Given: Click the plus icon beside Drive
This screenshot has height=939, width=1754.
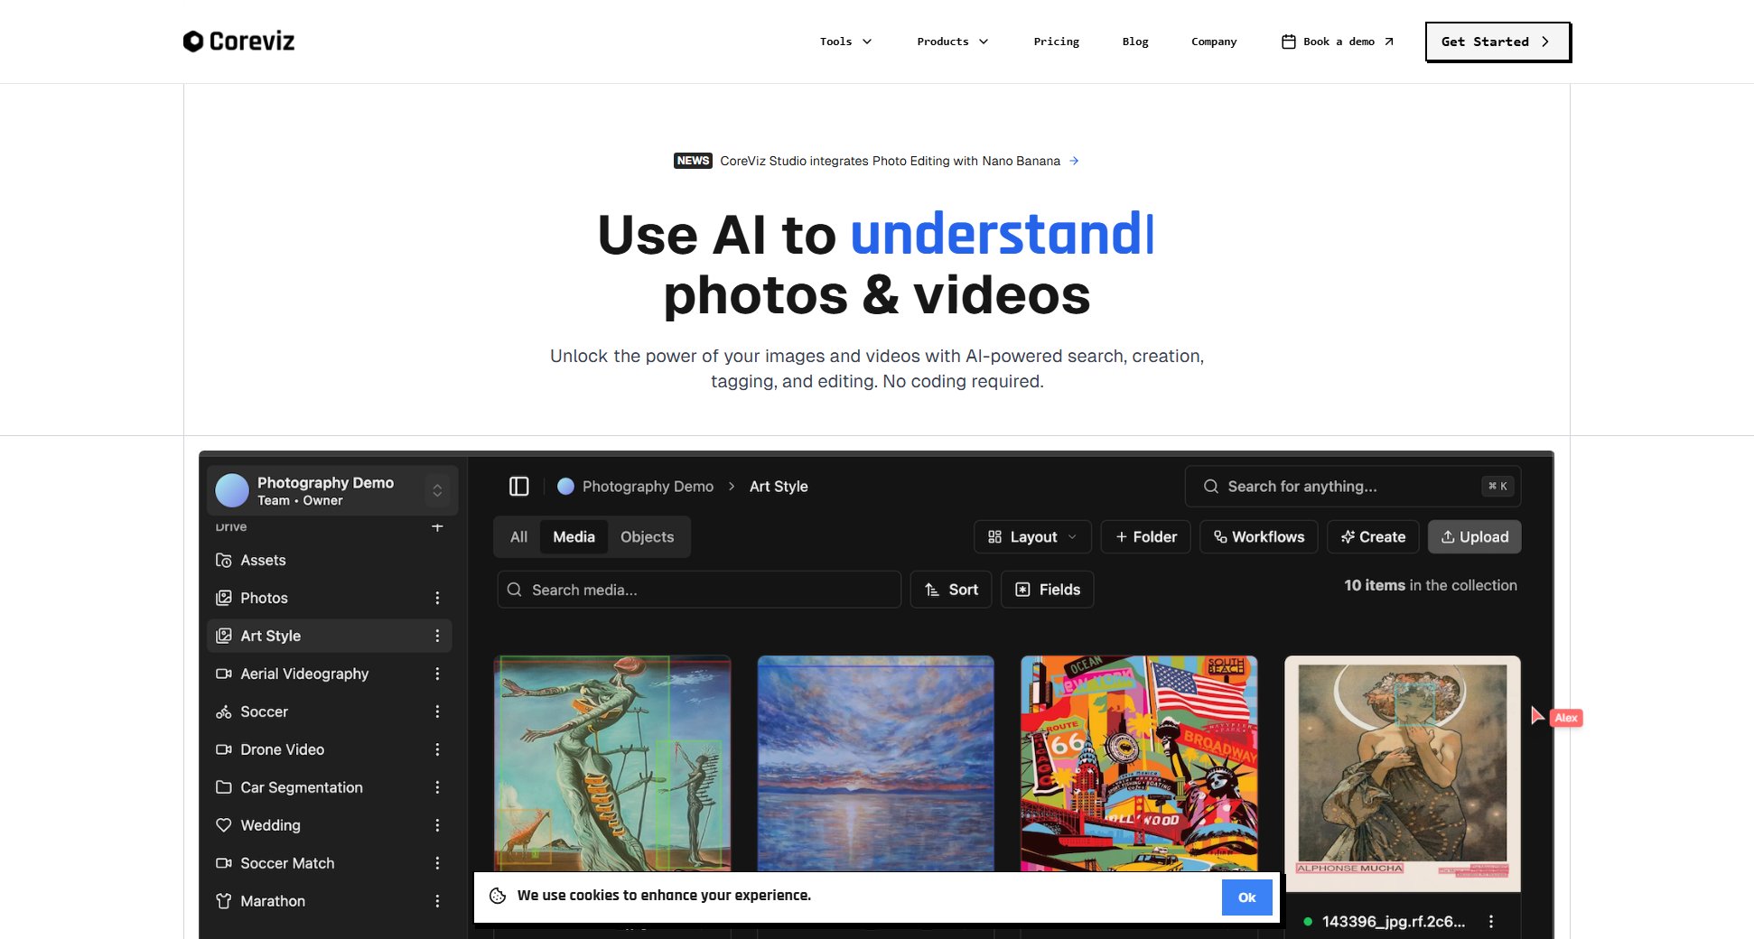Looking at the screenshot, I should click(437, 526).
